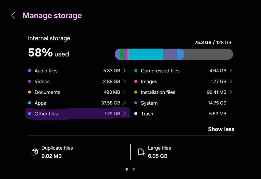Expand Compressed files with its chevron

(231, 71)
